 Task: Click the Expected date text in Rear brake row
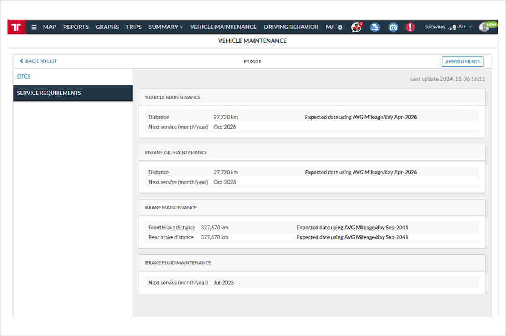[352, 237]
